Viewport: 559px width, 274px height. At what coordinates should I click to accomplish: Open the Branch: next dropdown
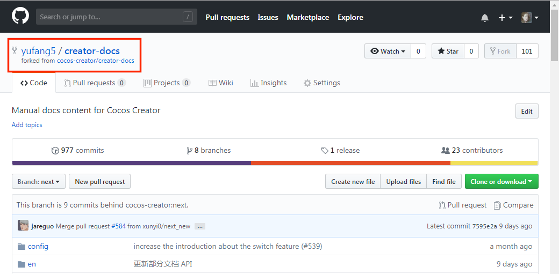point(39,181)
